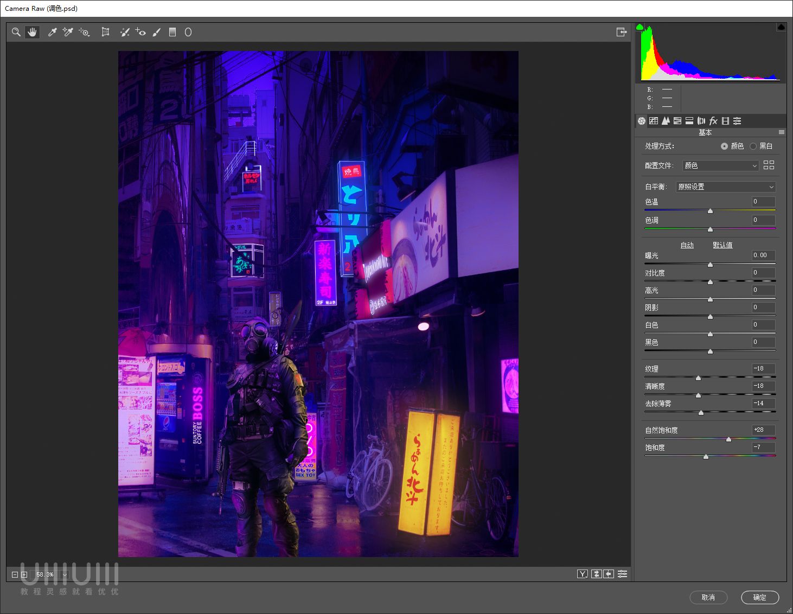The height and width of the screenshot is (614, 793).
Task: Adjust the 黑色 blacks slider
Action: click(x=710, y=351)
